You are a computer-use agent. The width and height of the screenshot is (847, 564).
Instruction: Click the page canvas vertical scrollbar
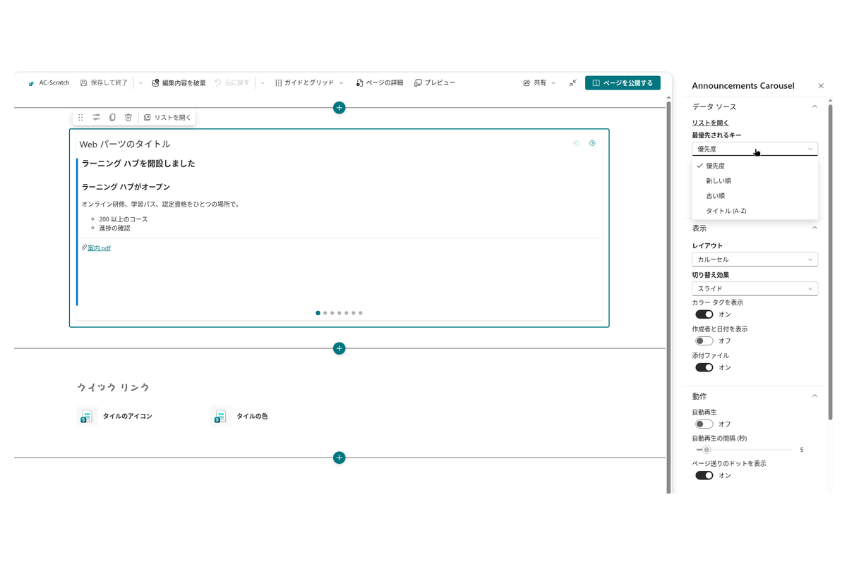668,296
